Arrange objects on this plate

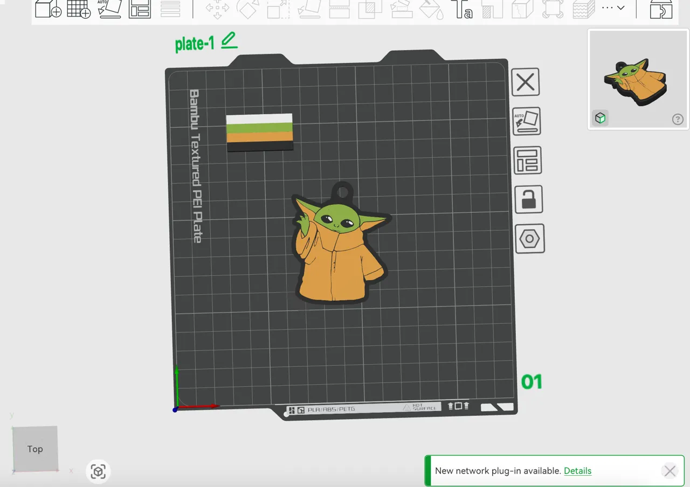(x=527, y=161)
